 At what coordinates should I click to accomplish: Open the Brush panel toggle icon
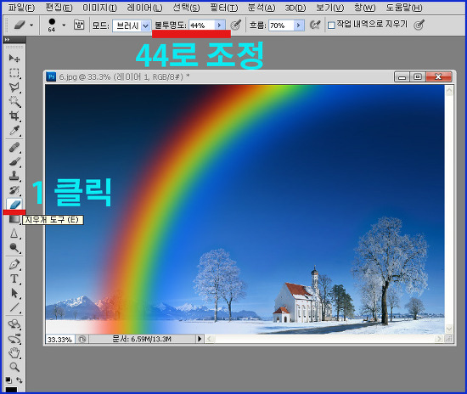click(79, 25)
